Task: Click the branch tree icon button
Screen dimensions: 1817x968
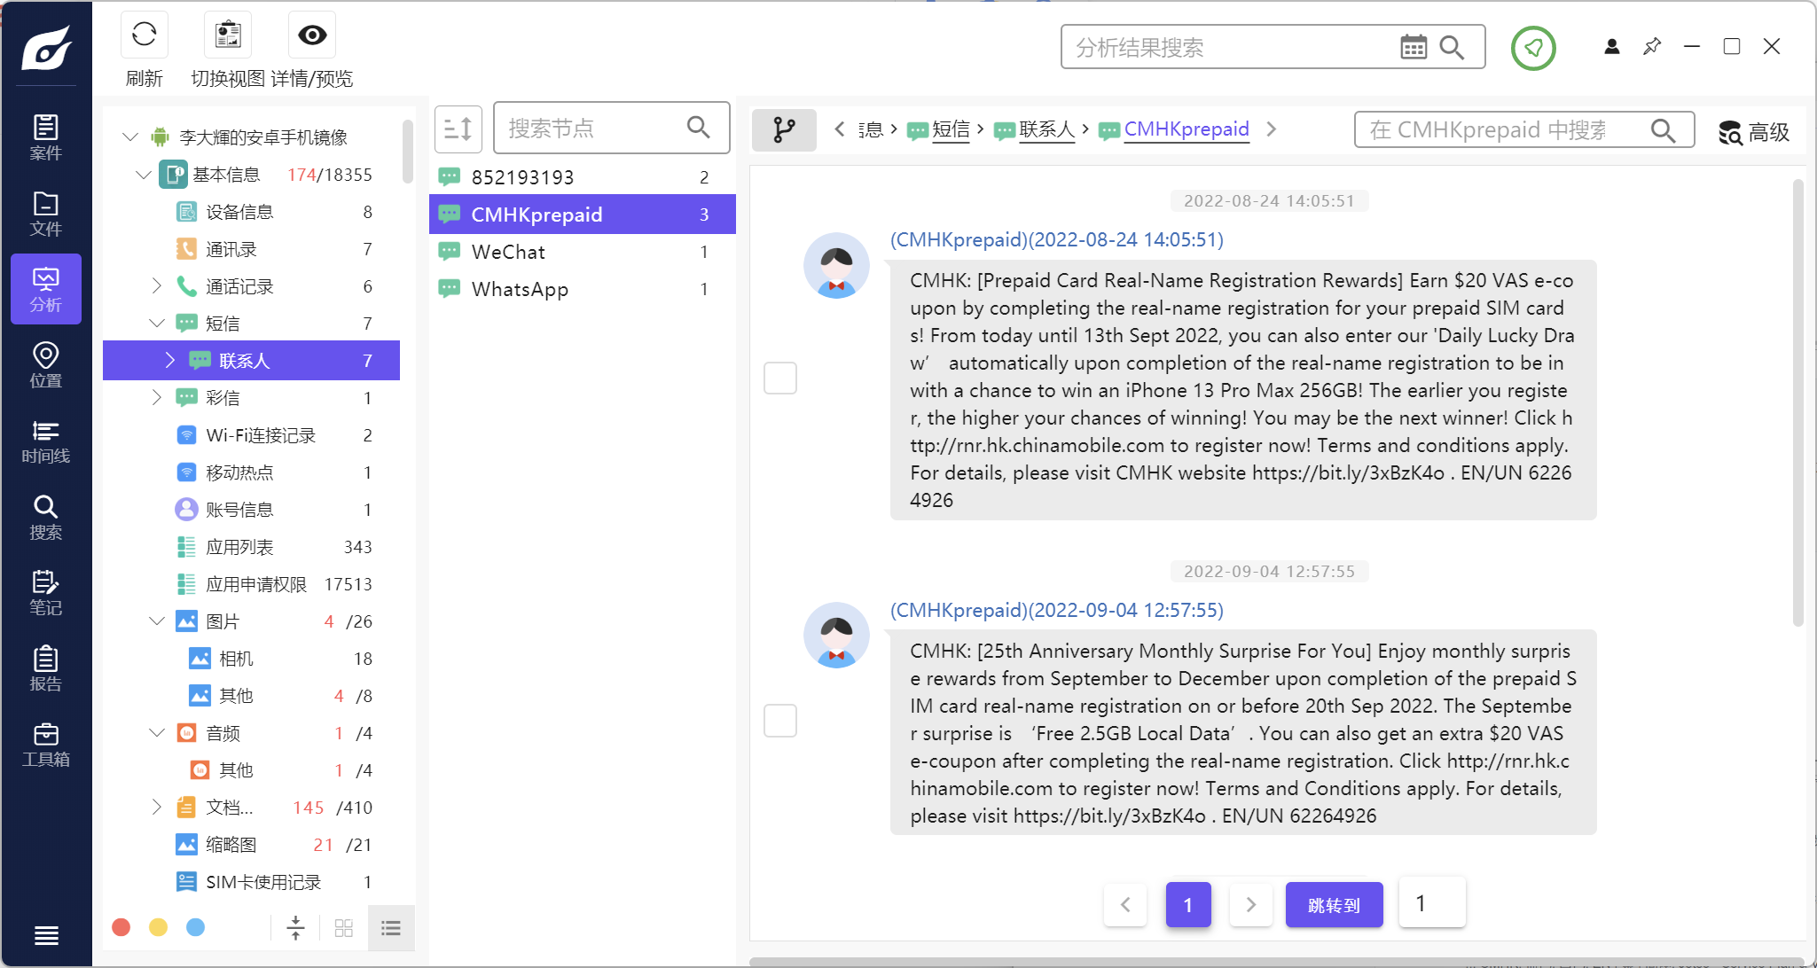Action: tap(784, 129)
